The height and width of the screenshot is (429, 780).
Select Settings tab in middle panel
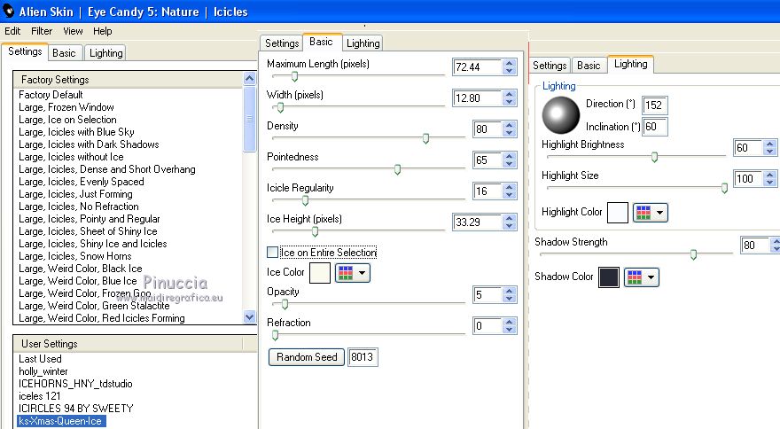282,43
